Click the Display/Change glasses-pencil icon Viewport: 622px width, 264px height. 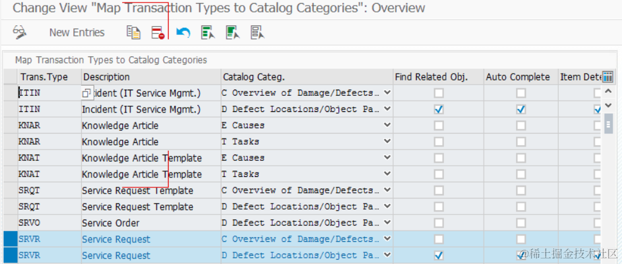[x=19, y=32]
